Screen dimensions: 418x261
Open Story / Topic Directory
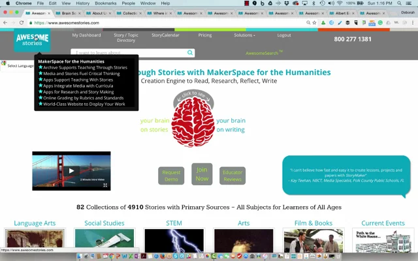[126, 38]
